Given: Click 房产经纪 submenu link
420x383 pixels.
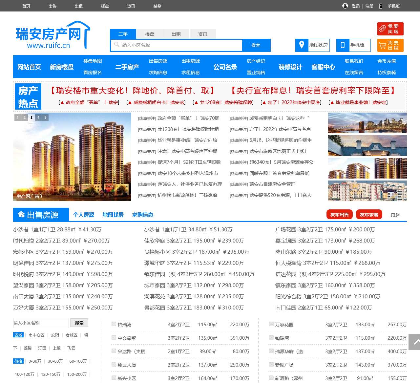Looking at the screenshot, I should [x=256, y=61].
